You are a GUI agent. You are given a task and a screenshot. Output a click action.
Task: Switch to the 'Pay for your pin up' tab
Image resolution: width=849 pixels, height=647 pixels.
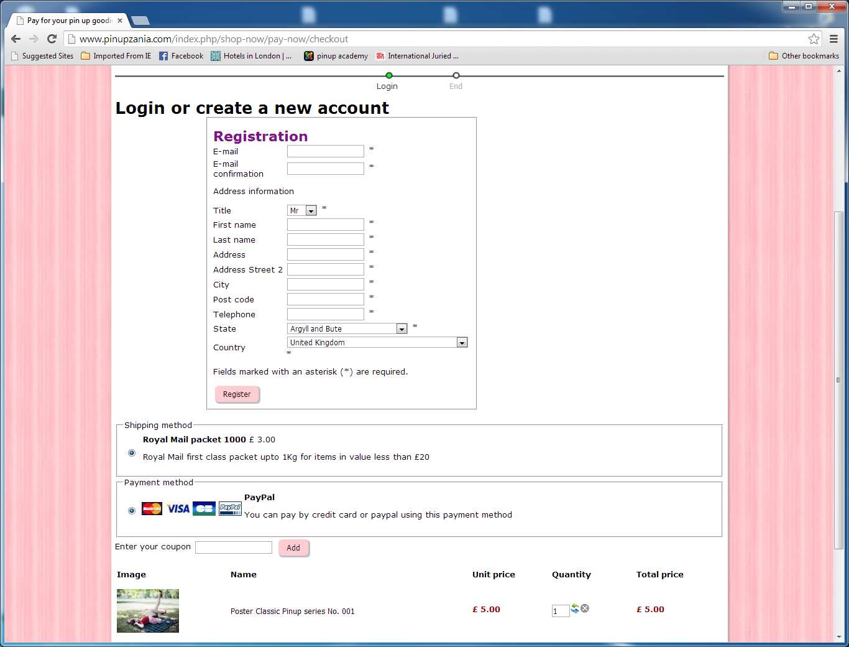[69, 21]
